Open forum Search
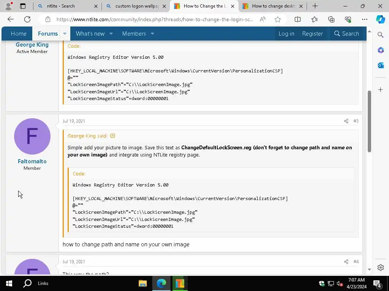This screenshot has height=291, width=389. 346,33
